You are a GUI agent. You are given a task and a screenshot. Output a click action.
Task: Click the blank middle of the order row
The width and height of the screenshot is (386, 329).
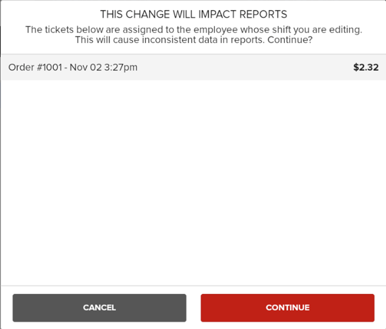(242, 67)
